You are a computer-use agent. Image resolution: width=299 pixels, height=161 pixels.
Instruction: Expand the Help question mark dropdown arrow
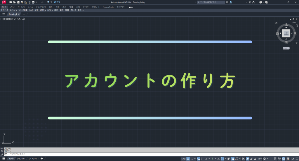(x=263, y=2)
